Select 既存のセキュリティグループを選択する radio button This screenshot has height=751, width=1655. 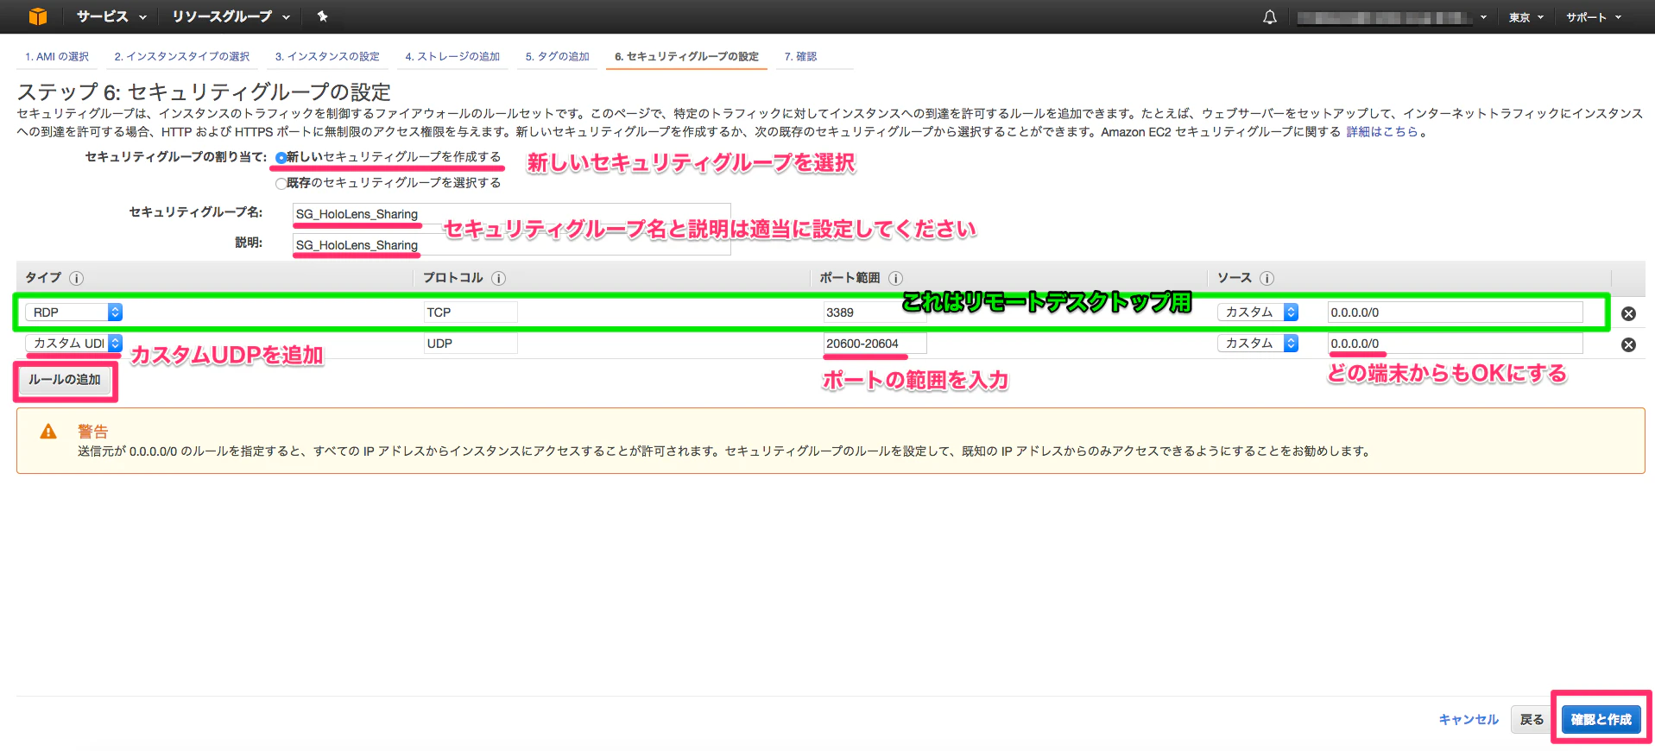281,183
